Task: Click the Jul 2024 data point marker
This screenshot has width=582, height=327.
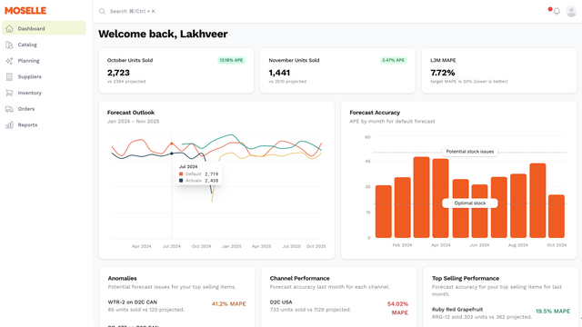Action: point(172,144)
